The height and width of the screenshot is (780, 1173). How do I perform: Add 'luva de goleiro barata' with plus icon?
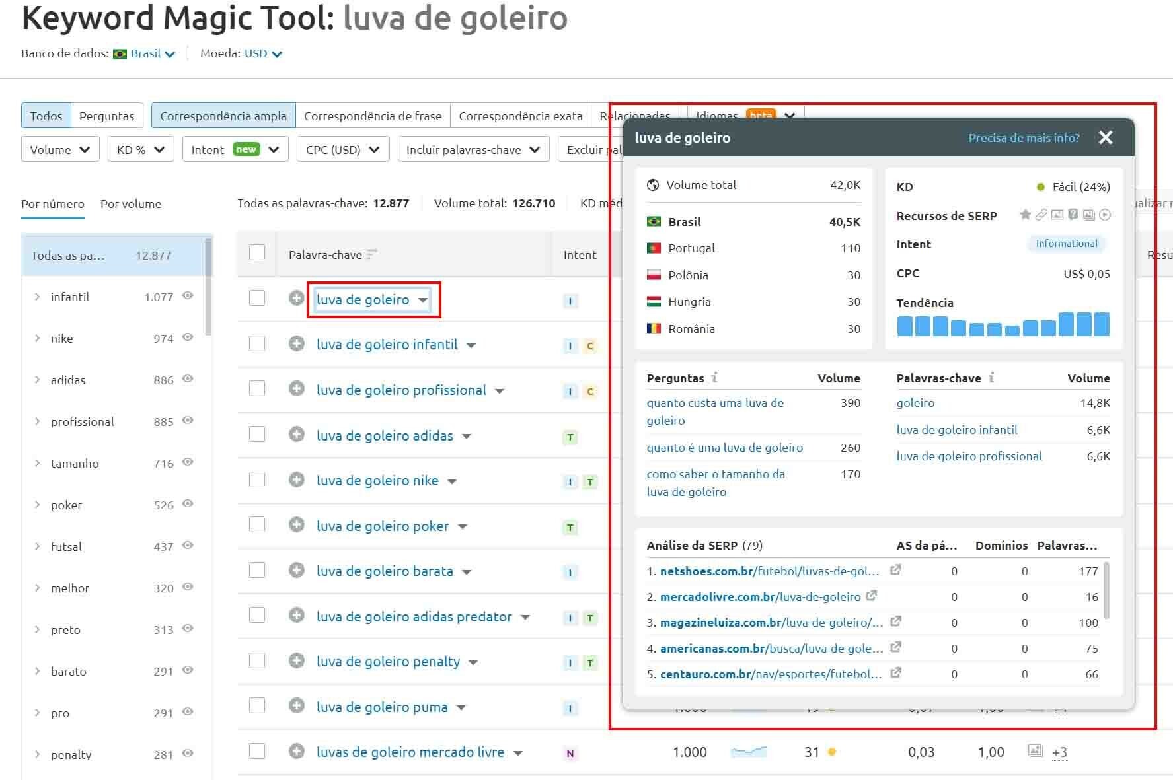click(x=296, y=570)
